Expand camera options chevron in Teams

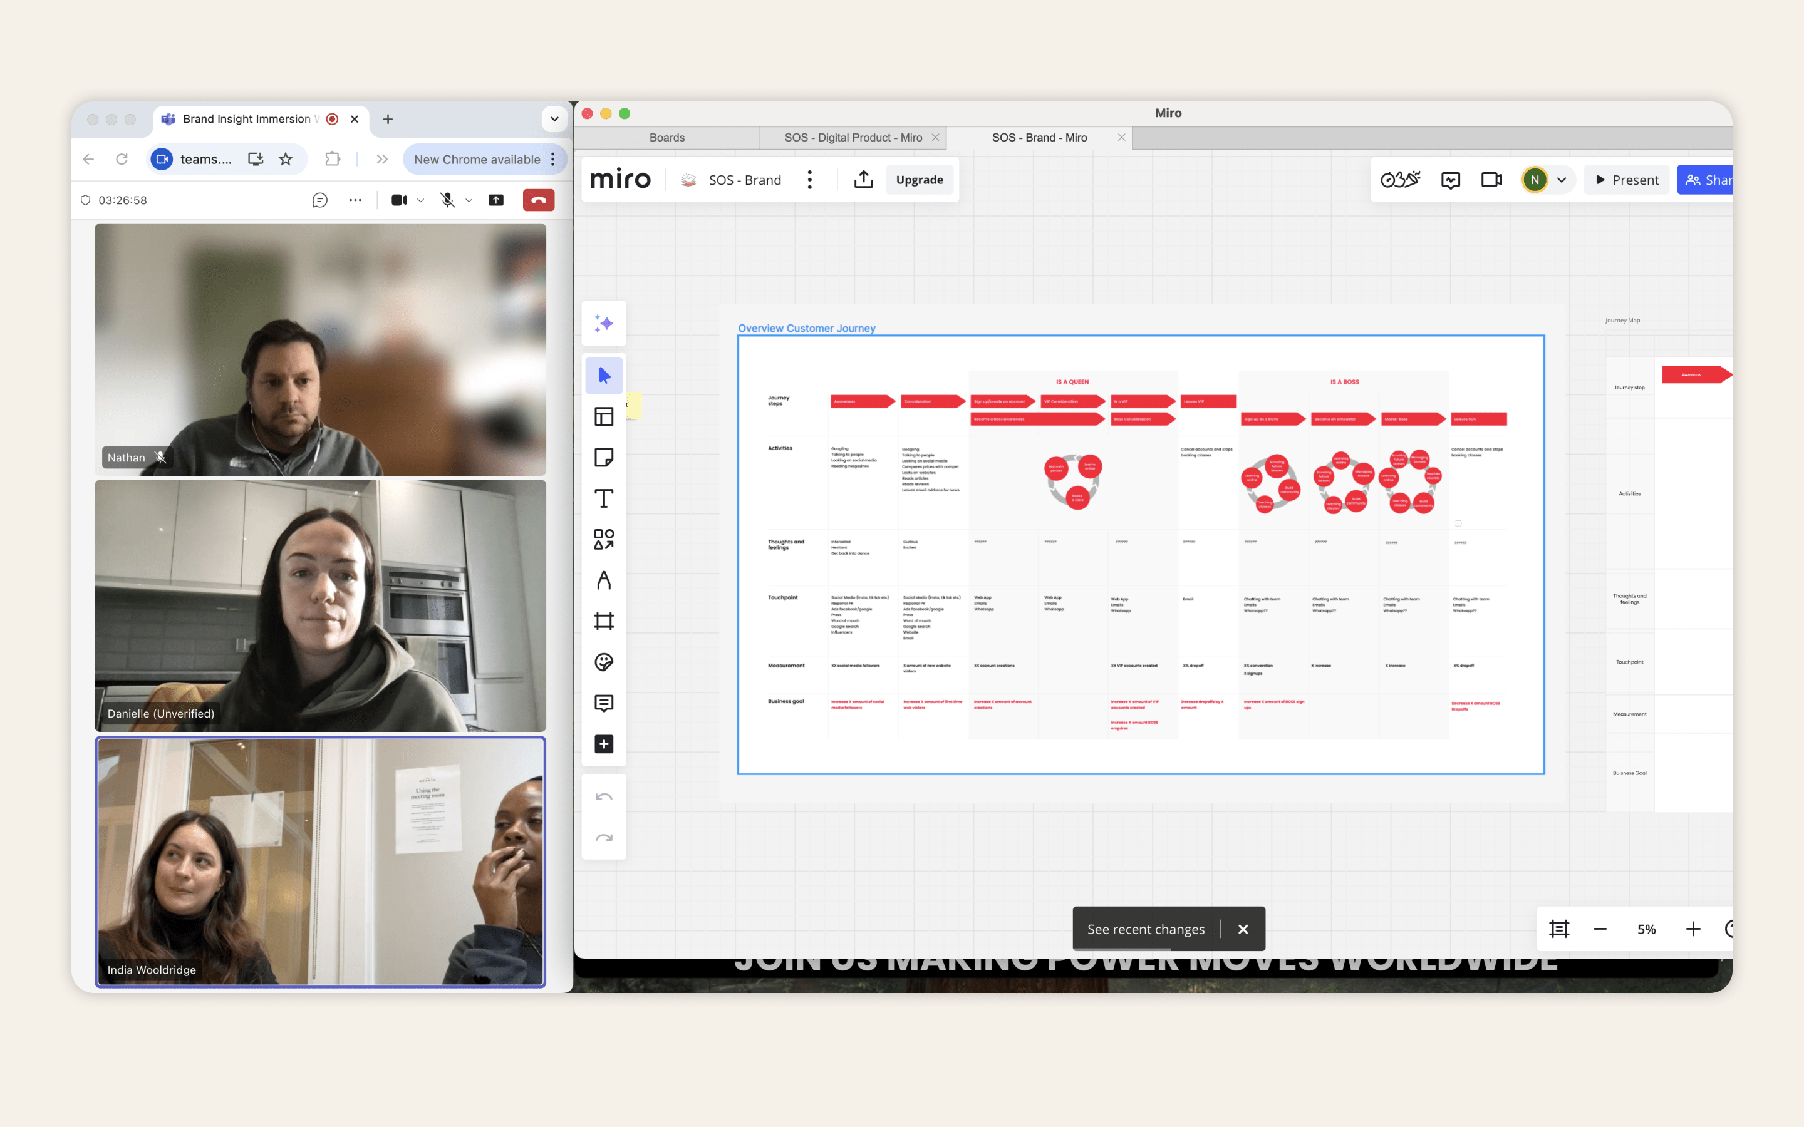tap(420, 200)
